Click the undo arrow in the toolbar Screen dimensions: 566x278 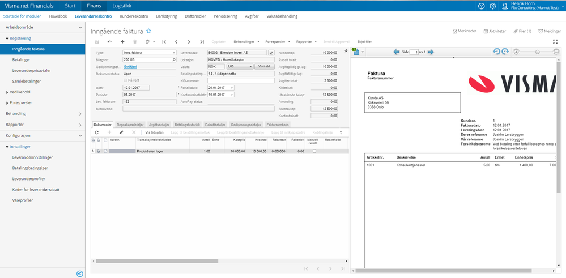click(x=109, y=42)
